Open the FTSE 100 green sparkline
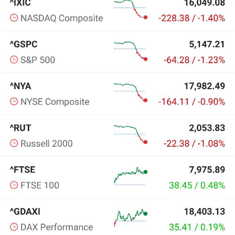Screen dimensions: 235x235 [x=131, y=176]
